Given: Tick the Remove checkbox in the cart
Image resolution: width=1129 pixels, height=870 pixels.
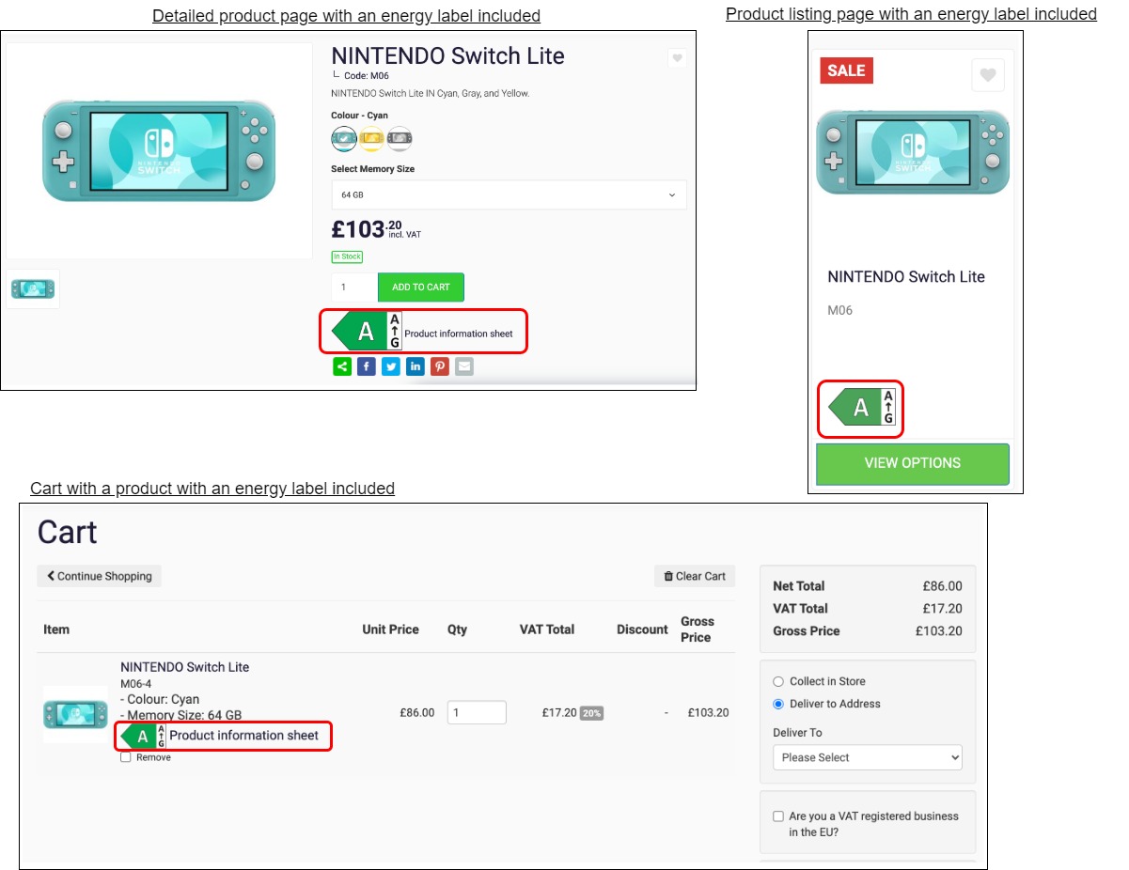Looking at the screenshot, I should [126, 757].
